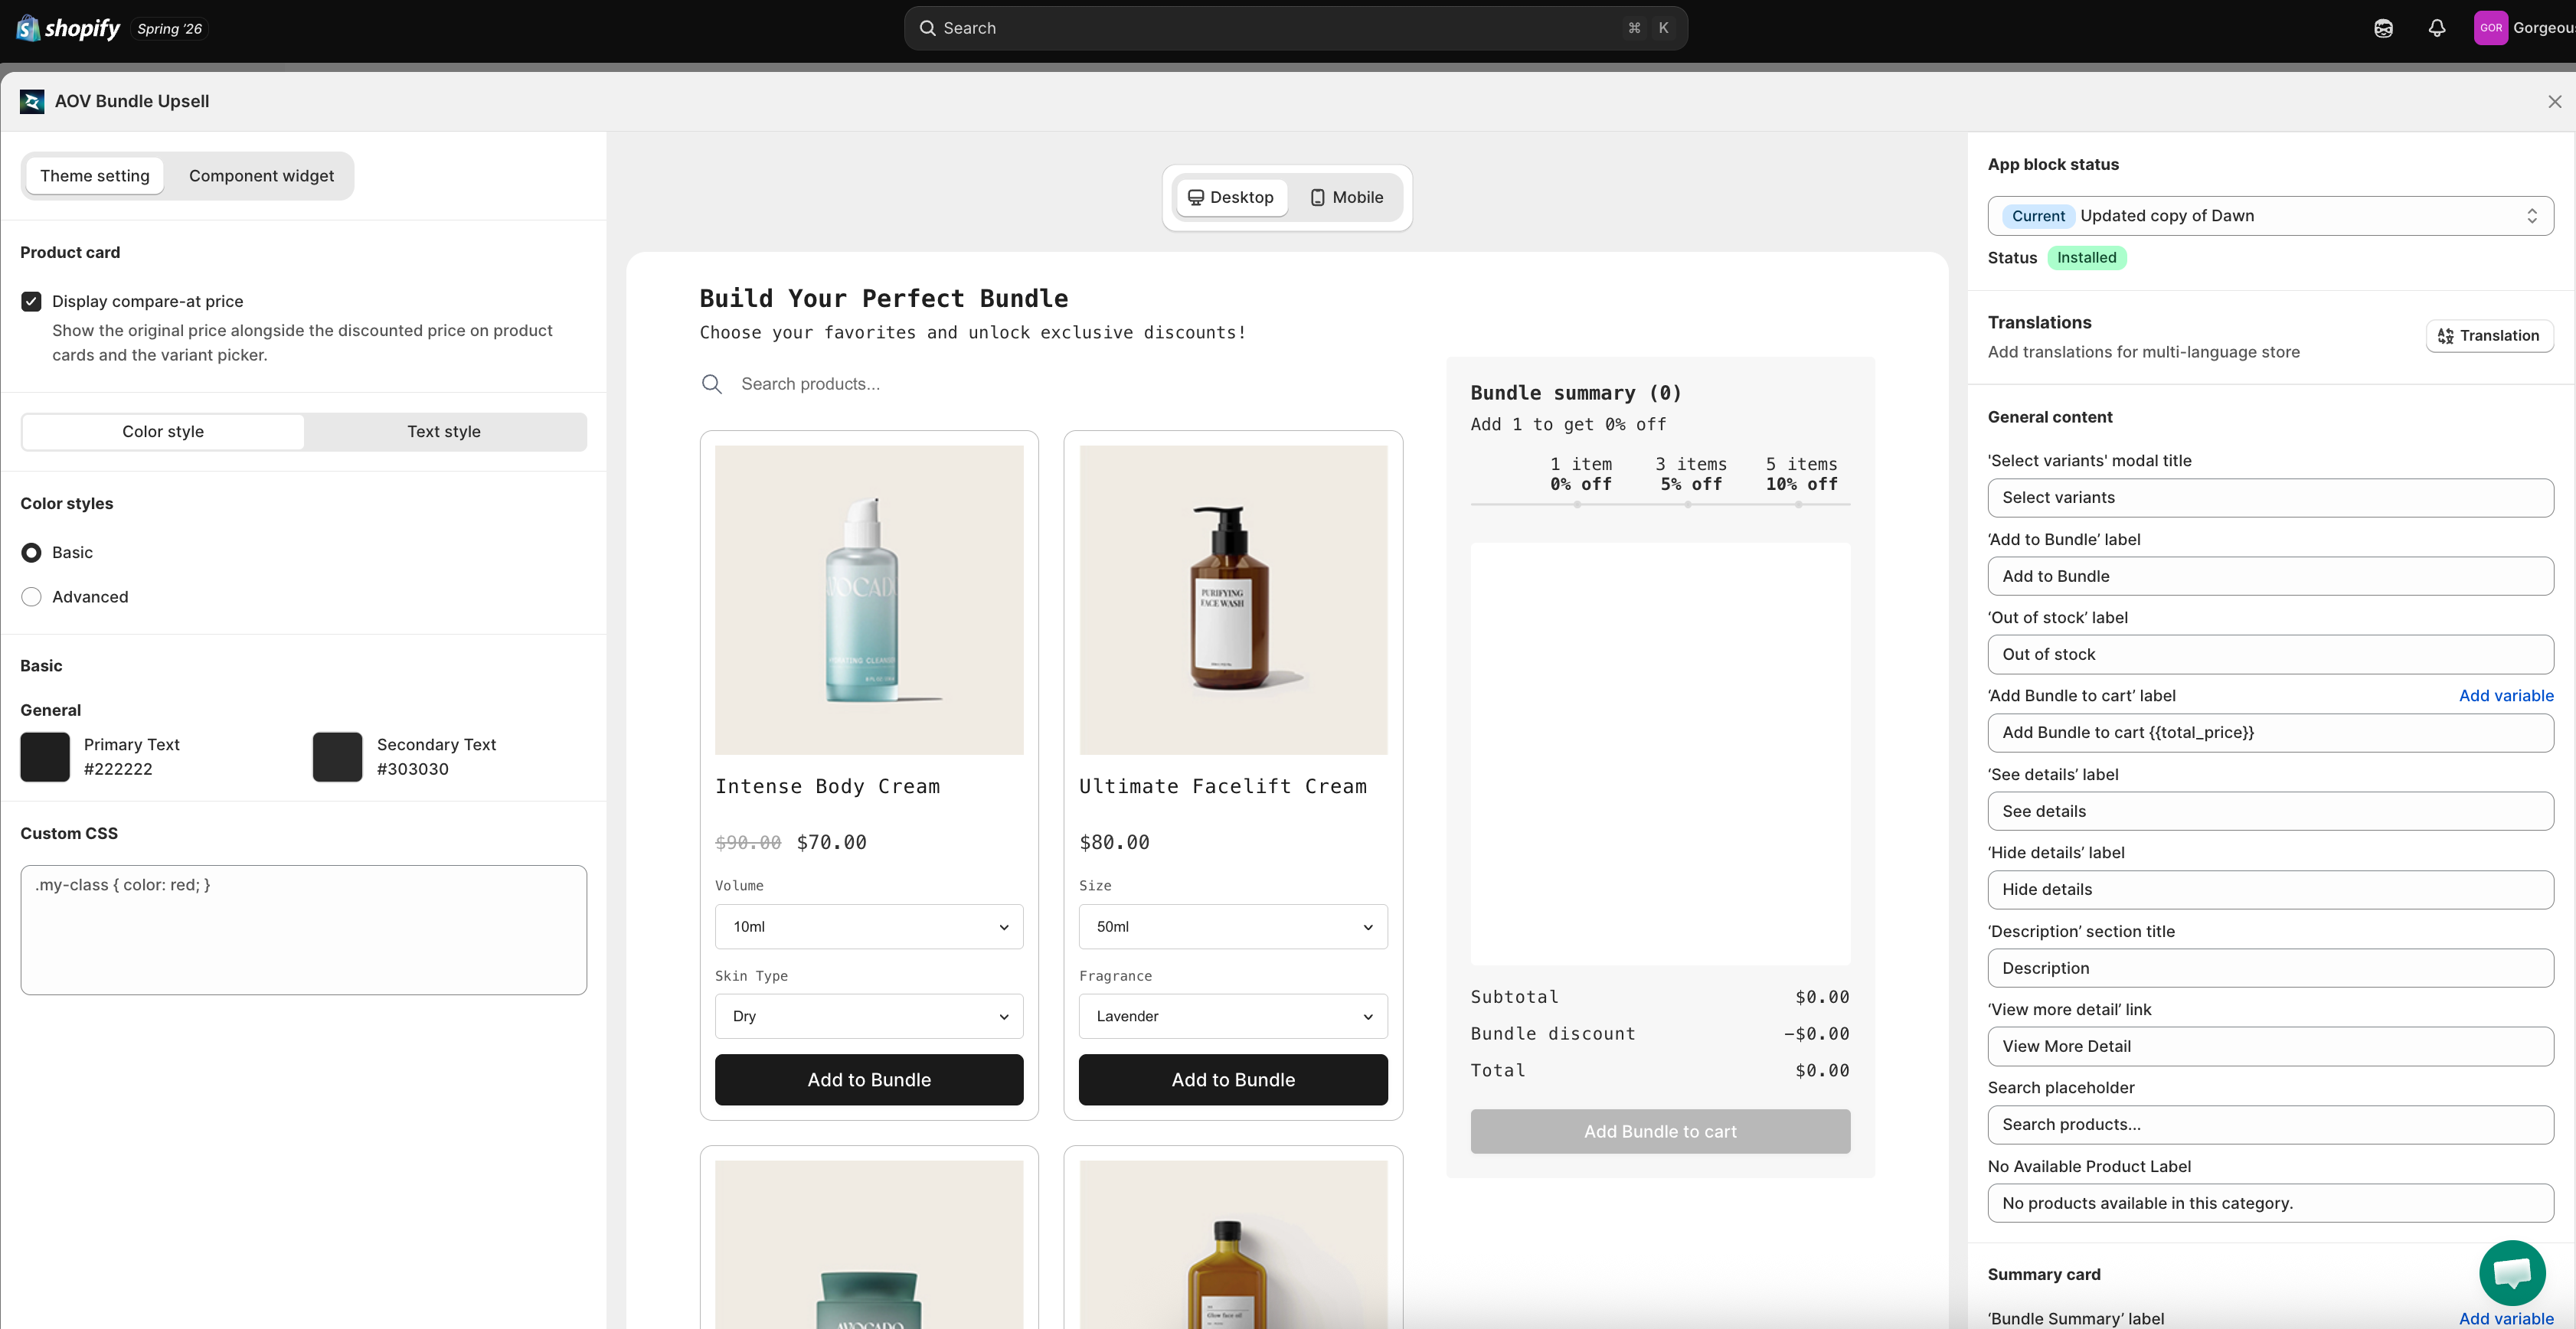This screenshot has width=2576, height=1329.
Task: Edit the Add Bundle to cart label field
Action: click(2270, 733)
